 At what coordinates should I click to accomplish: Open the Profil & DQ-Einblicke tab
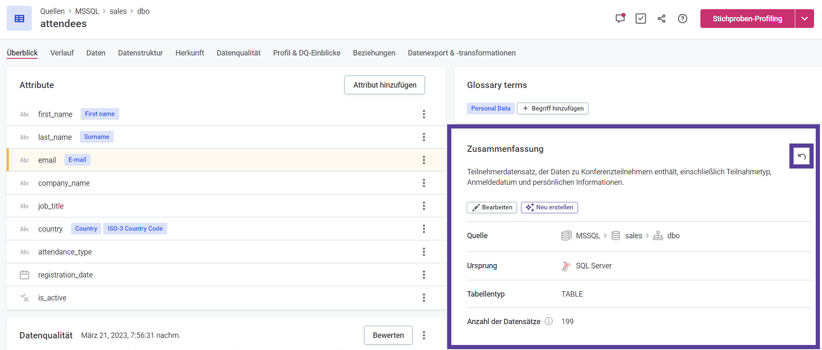(307, 53)
